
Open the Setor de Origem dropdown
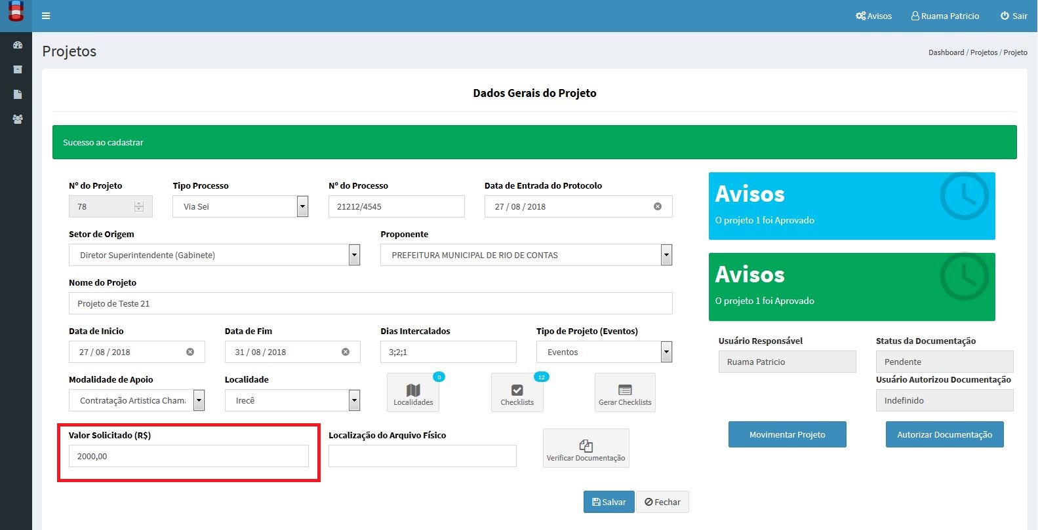click(x=214, y=255)
